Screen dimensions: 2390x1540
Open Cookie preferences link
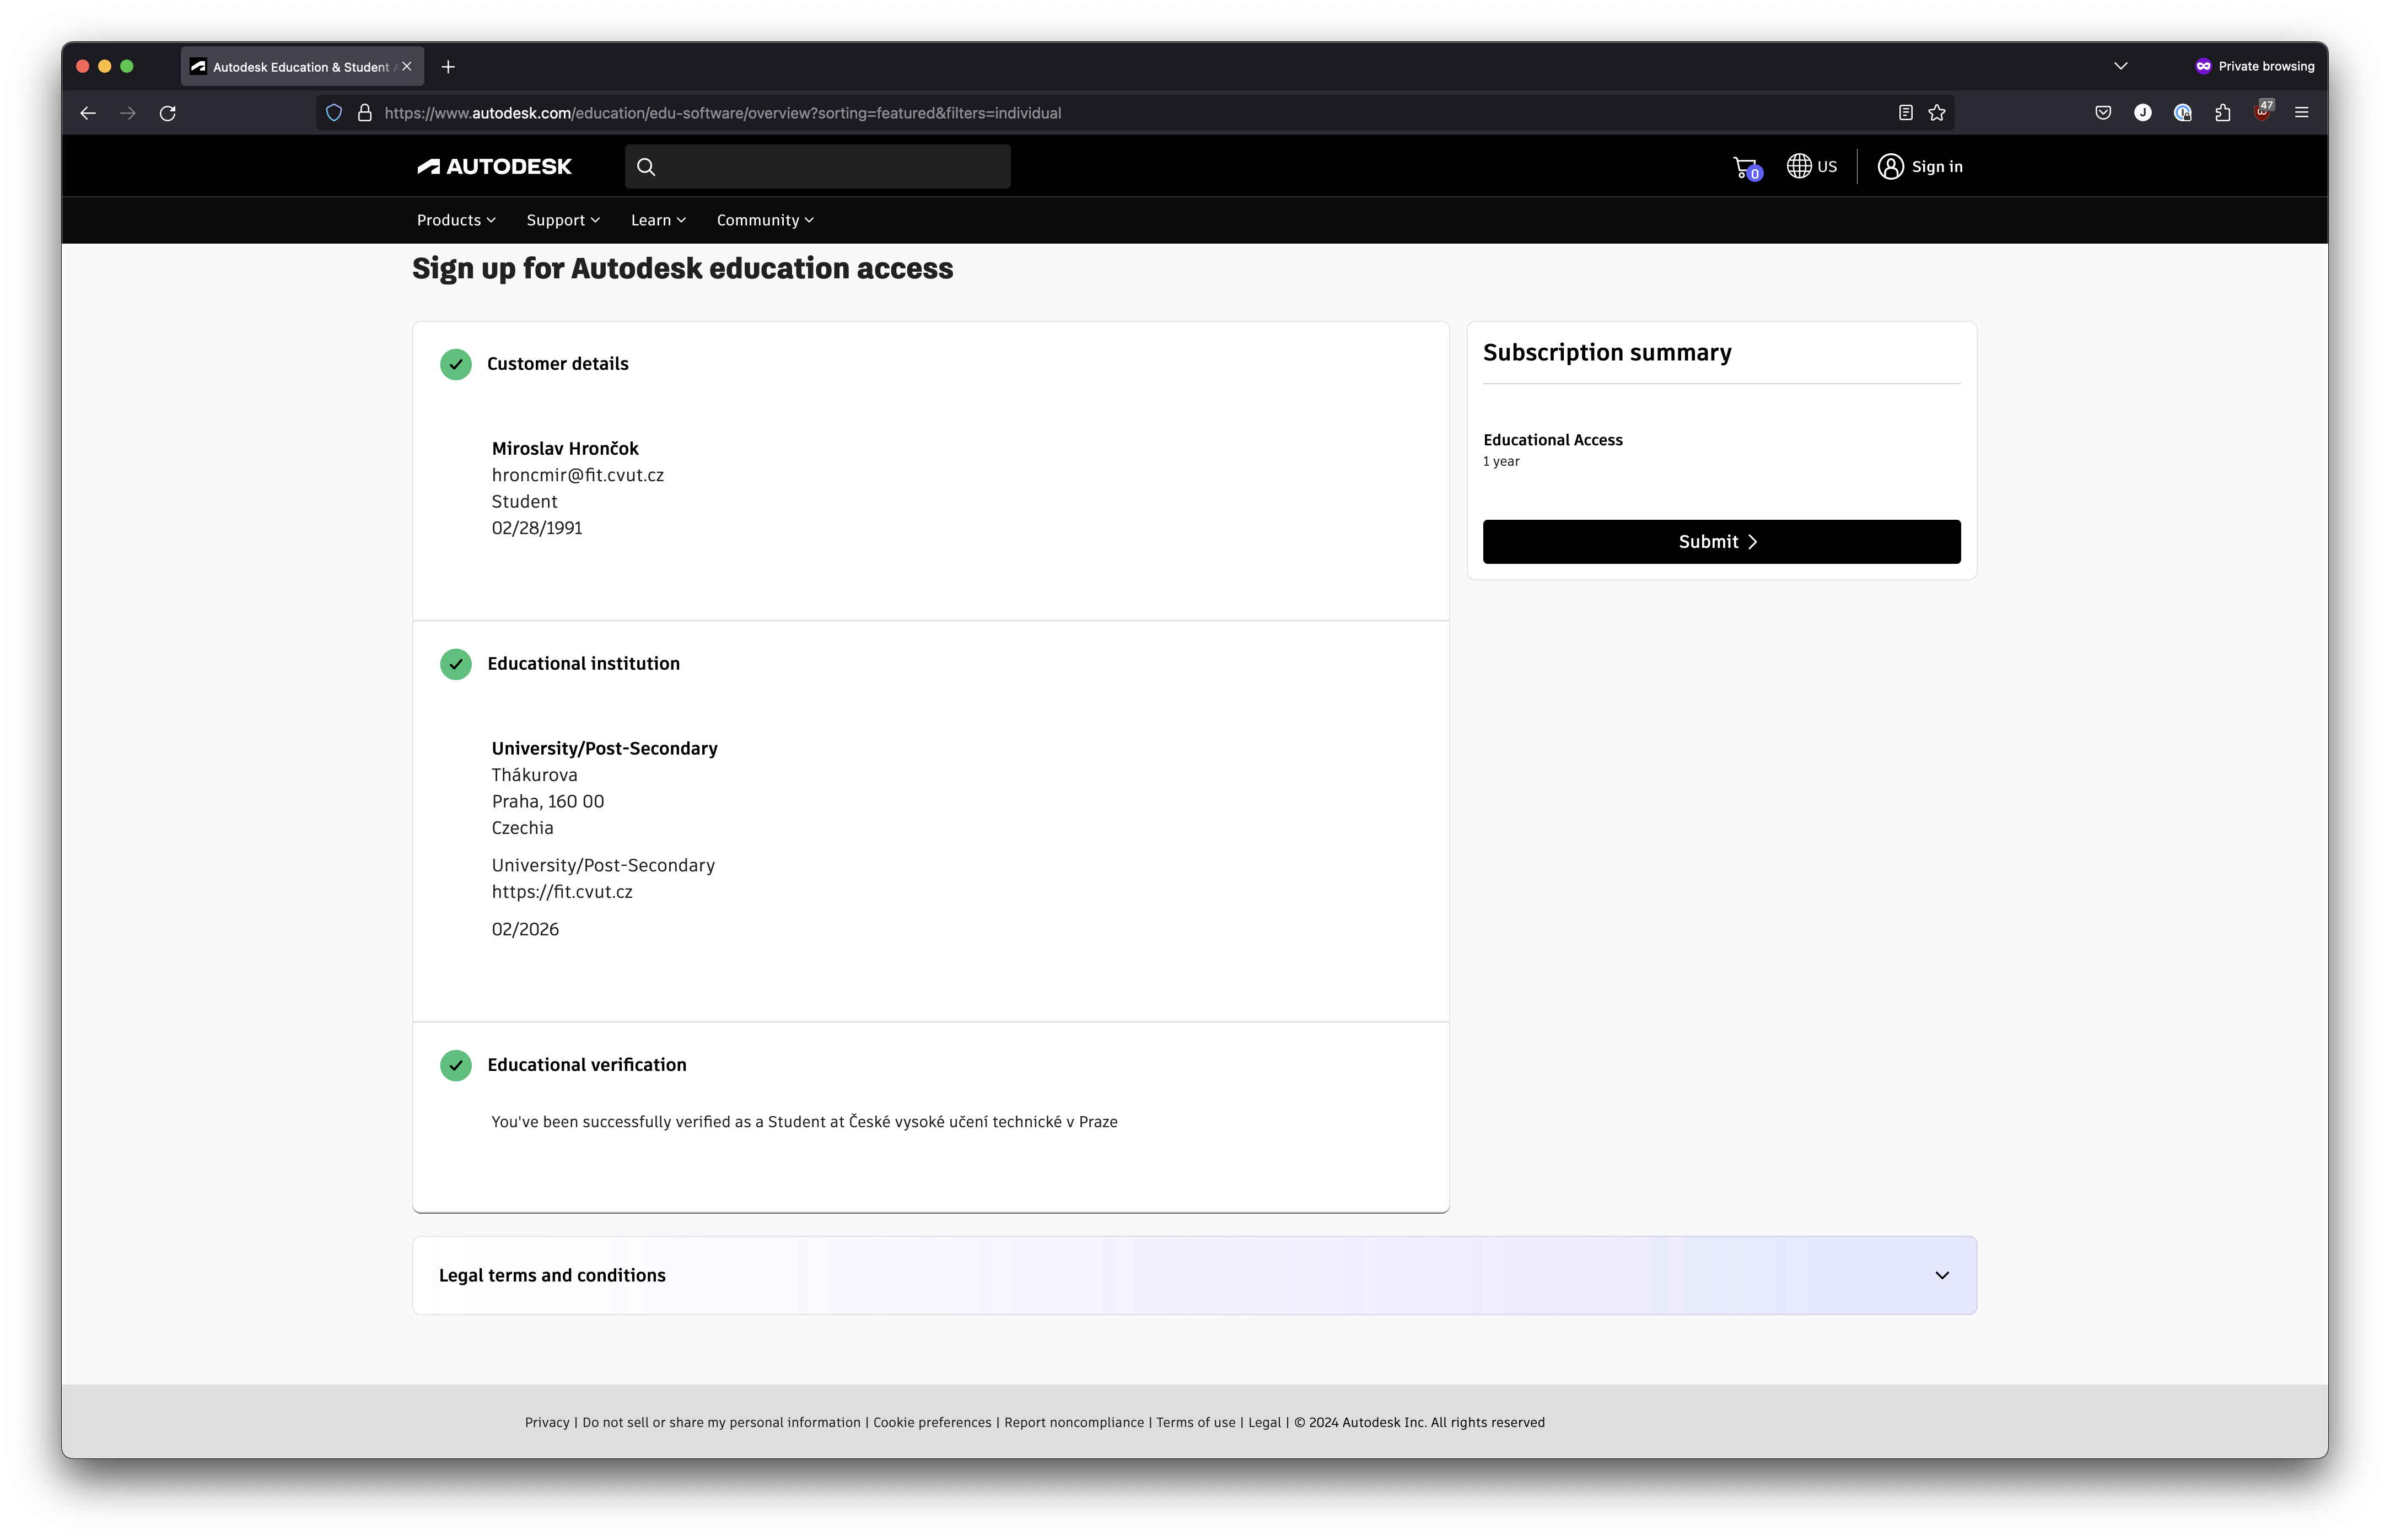(932, 1423)
